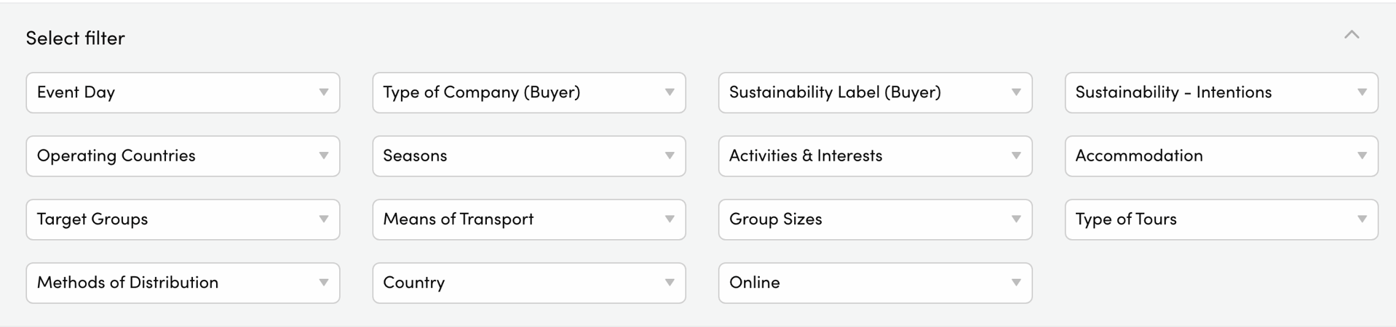Click the Select filter heading
1396x327 pixels.
coord(75,38)
